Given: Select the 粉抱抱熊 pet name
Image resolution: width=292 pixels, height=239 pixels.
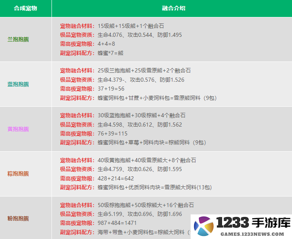Looking at the screenshot, I should click(x=18, y=218).
